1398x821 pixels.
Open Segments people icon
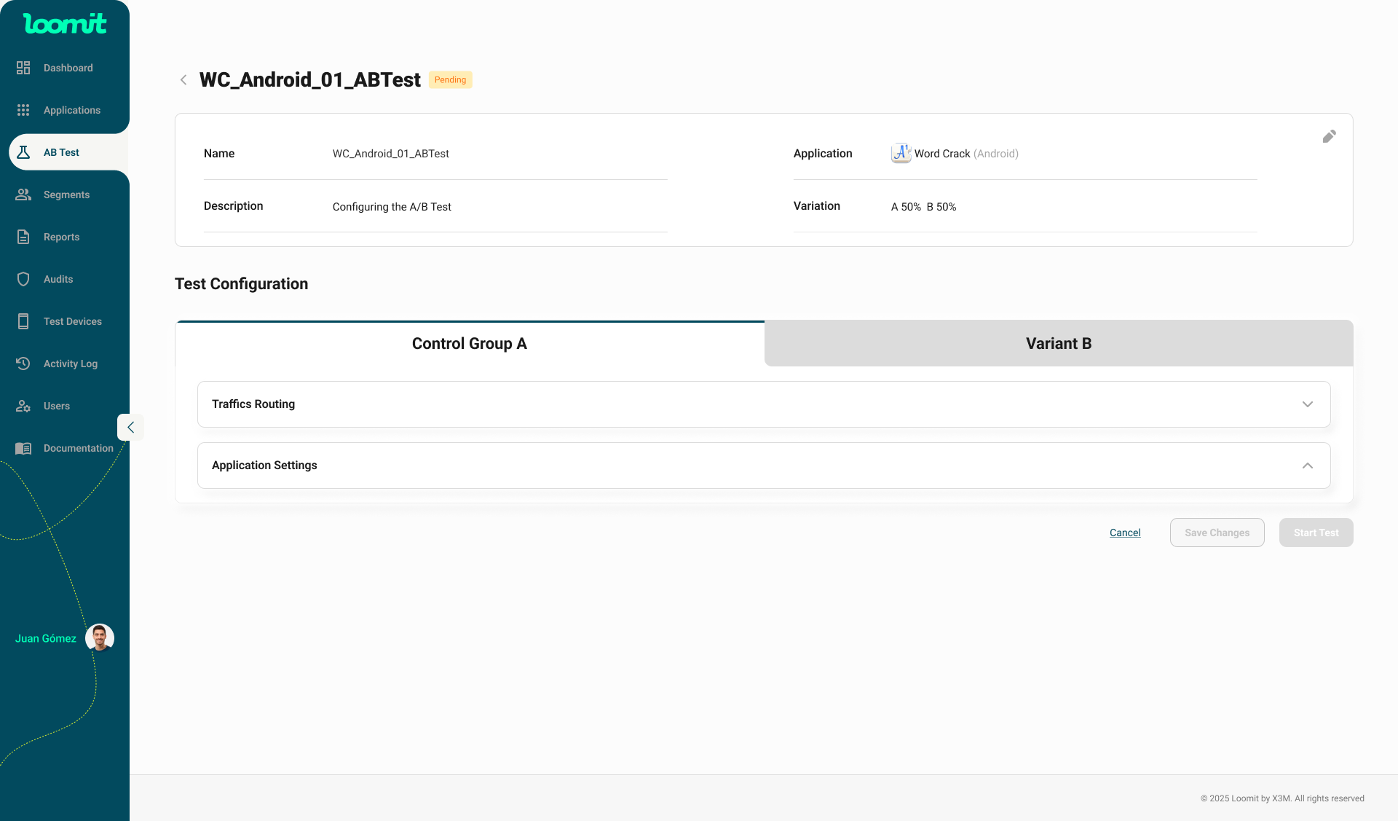coord(23,195)
